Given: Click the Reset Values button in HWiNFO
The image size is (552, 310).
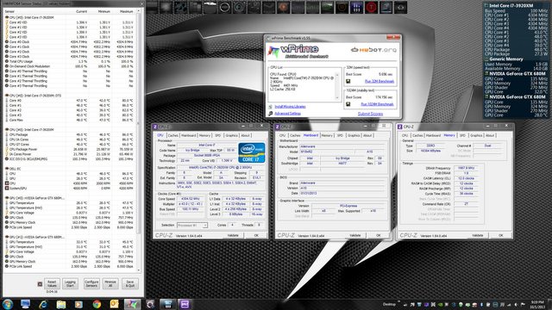Looking at the screenshot, I should [52, 283].
